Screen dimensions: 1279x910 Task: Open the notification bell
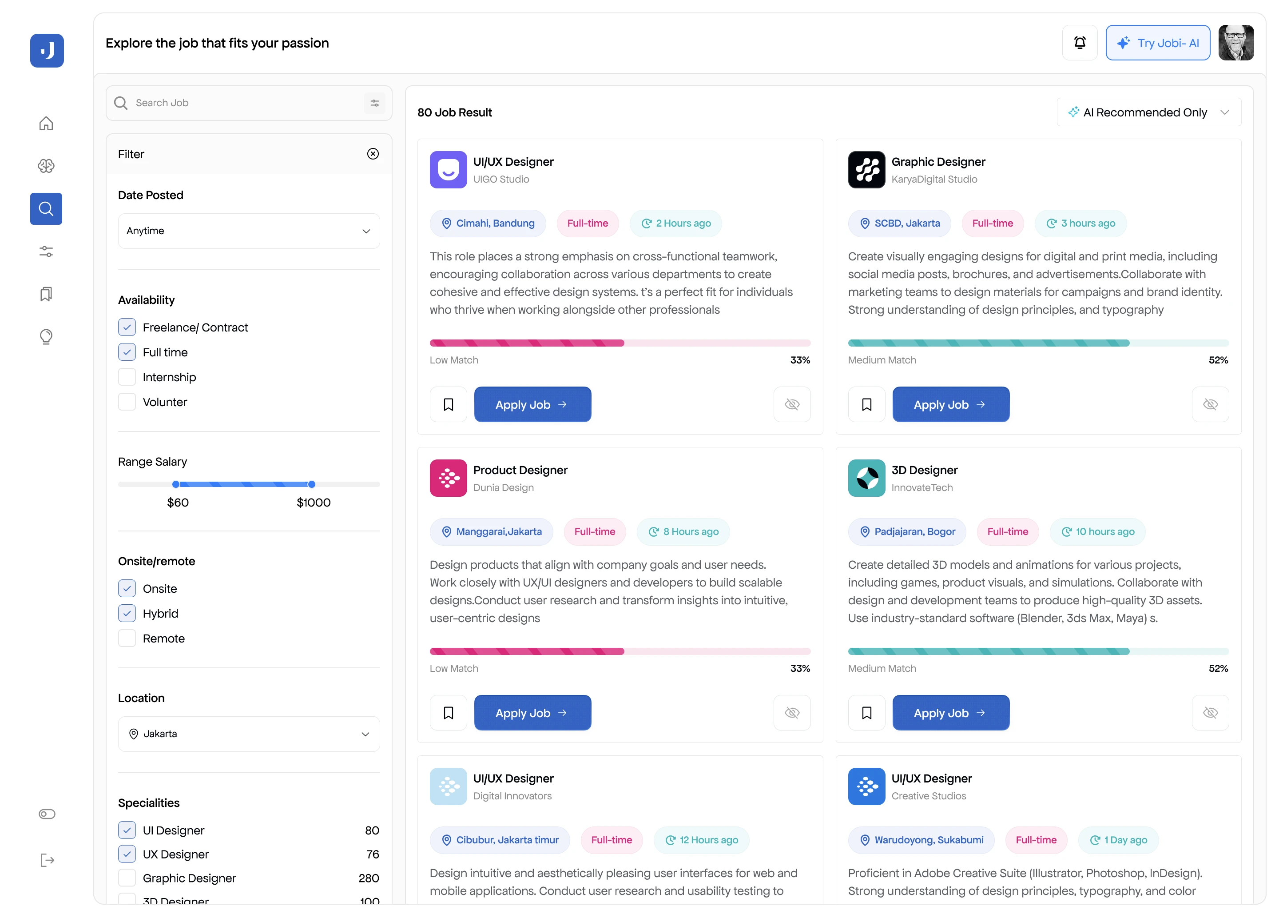[1079, 43]
